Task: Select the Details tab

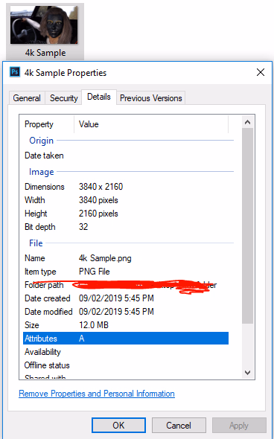Action: tap(99, 97)
